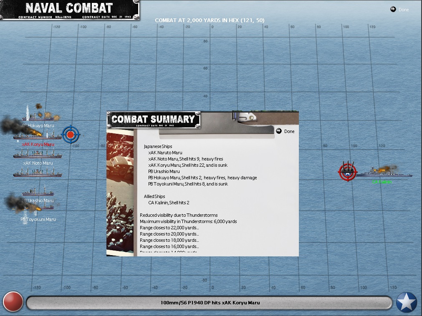Click the CA Kalinin green label
Image resolution: width=422 pixels, height=316 pixels.
pyautogui.click(x=382, y=182)
